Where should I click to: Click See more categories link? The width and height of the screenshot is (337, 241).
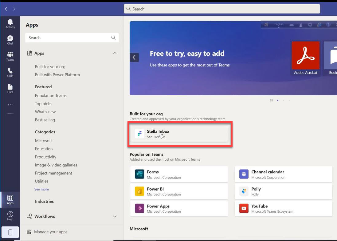[41, 189]
